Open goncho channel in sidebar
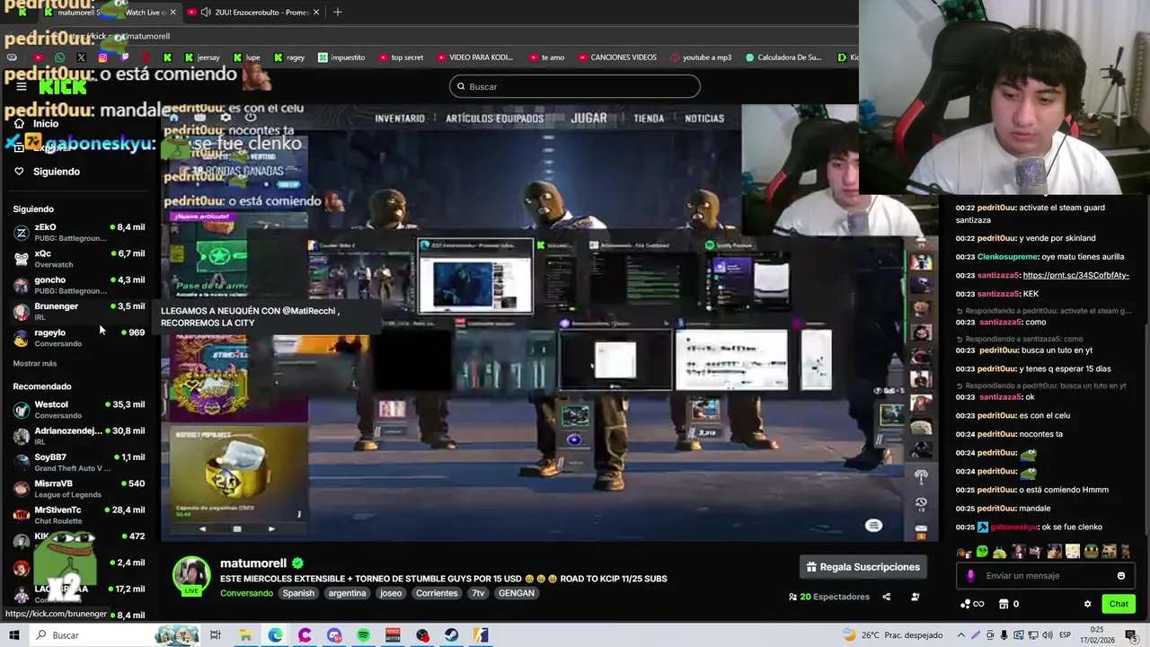The image size is (1150, 647). pos(79,285)
